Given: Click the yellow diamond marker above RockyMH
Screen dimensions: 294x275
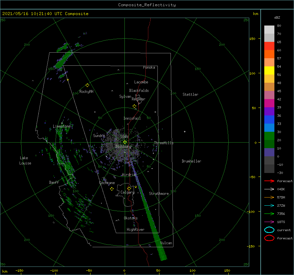Looking at the screenshot, I should click(x=87, y=85).
